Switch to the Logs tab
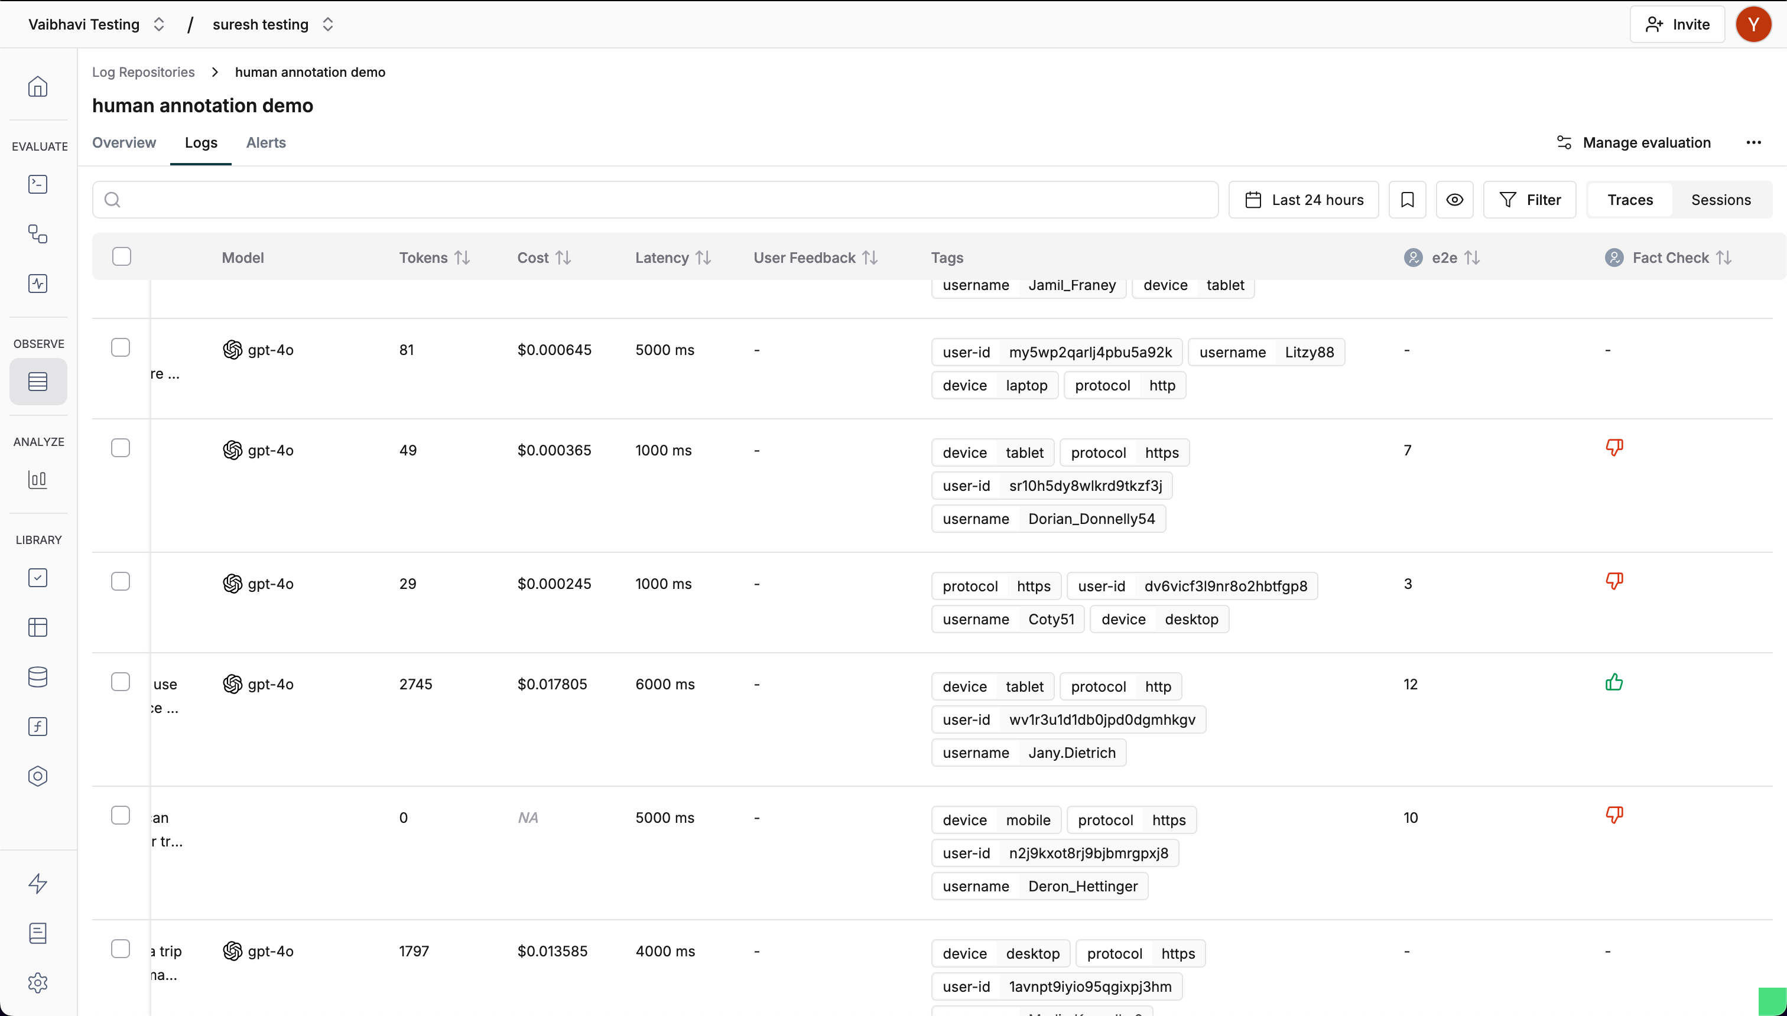Viewport: 1787px width, 1016px height. pyautogui.click(x=201, y=142)
